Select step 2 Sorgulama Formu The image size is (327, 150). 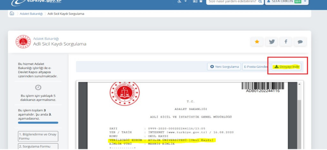pyautogui.click(x=38, y=147)
